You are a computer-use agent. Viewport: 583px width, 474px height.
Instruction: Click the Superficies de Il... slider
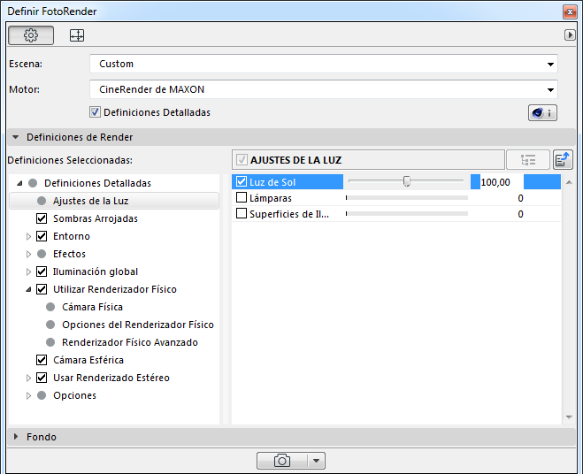(406, 214)
